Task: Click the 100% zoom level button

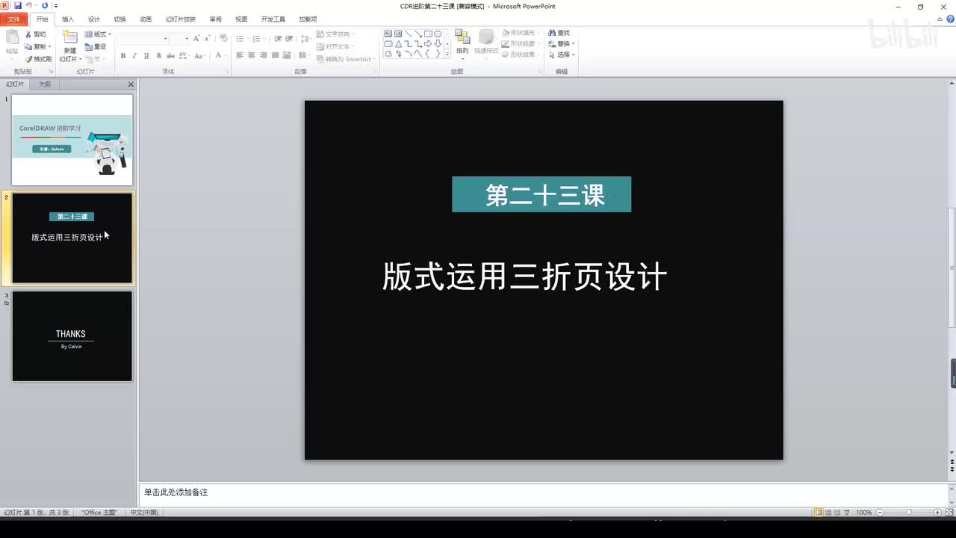Action: (864, 513)
